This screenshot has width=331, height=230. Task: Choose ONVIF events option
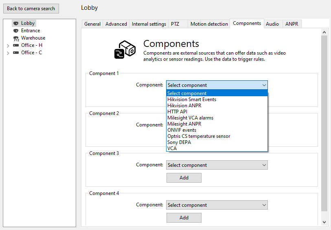tap(217, 130)
